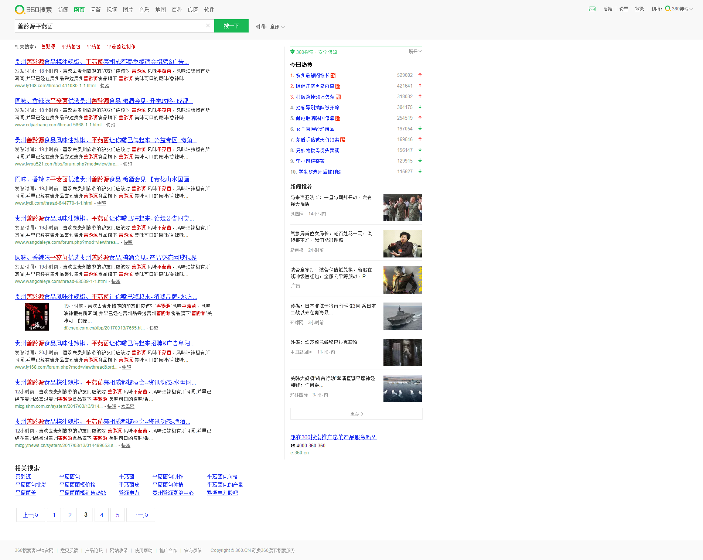The height and width of the screenshot is (560, 703).
Task: Open hot search 杭州最郁闷校长
Action: (x=313, y=75)
